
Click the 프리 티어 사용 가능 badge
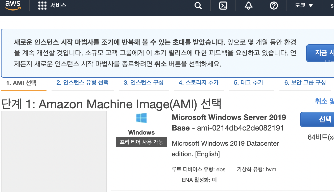click(x=141, y=142)
